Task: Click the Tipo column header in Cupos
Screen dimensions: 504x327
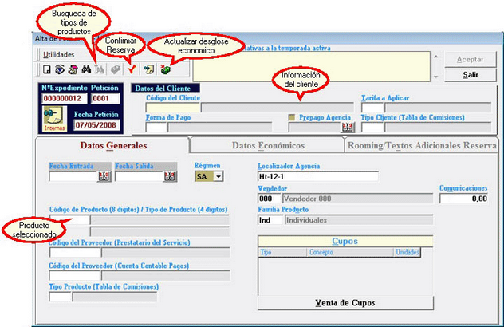Action: coord(282,252)
